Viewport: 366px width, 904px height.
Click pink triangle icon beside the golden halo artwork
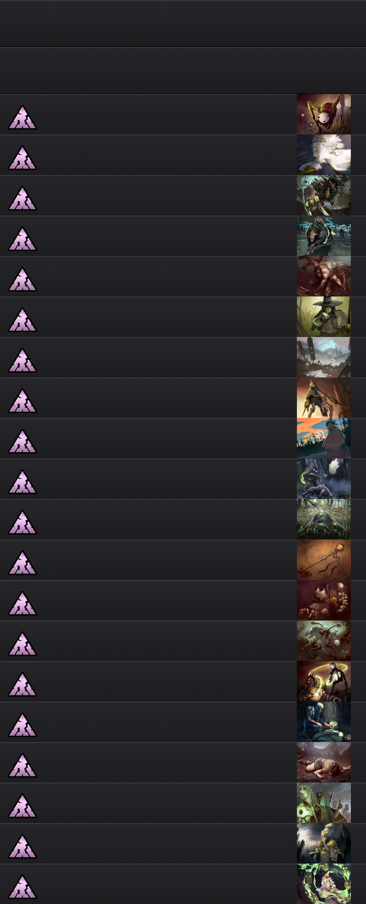click(x=23, y=685)
